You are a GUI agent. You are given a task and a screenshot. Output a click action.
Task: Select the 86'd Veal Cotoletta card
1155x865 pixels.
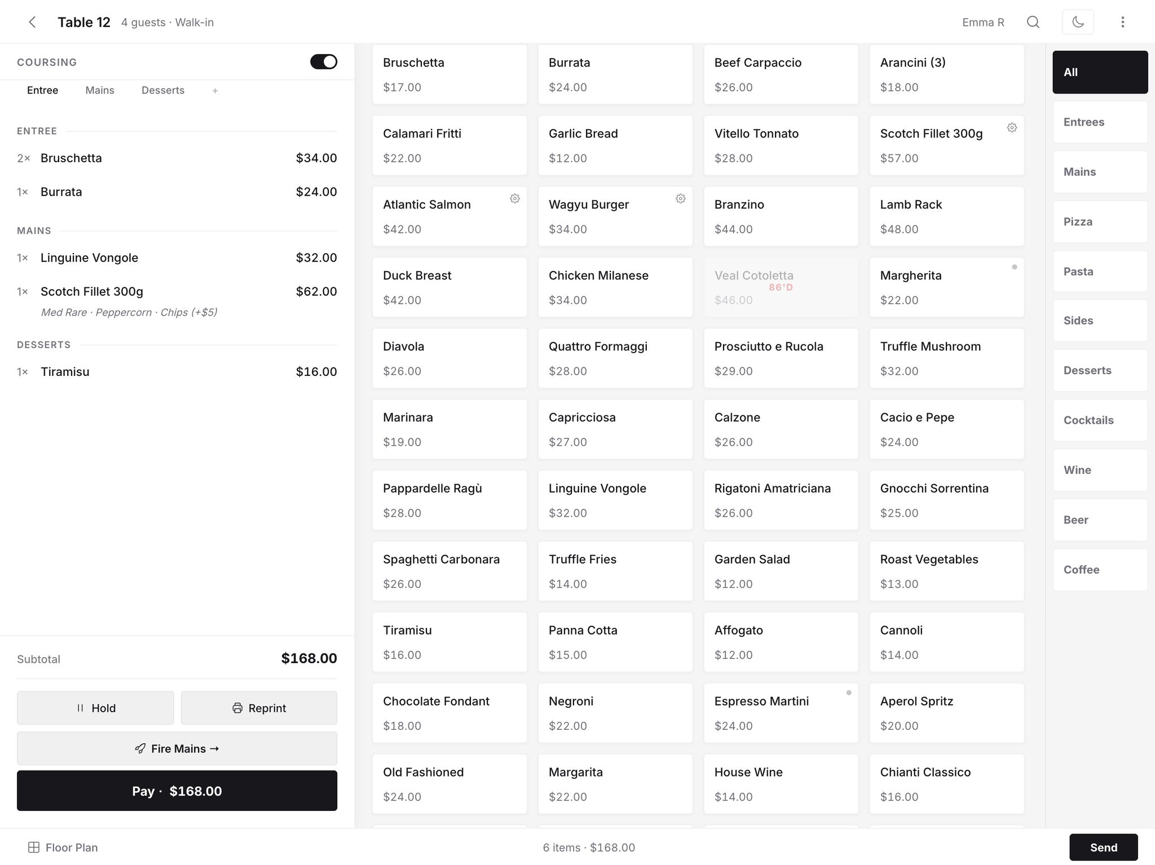coord(781,287)
